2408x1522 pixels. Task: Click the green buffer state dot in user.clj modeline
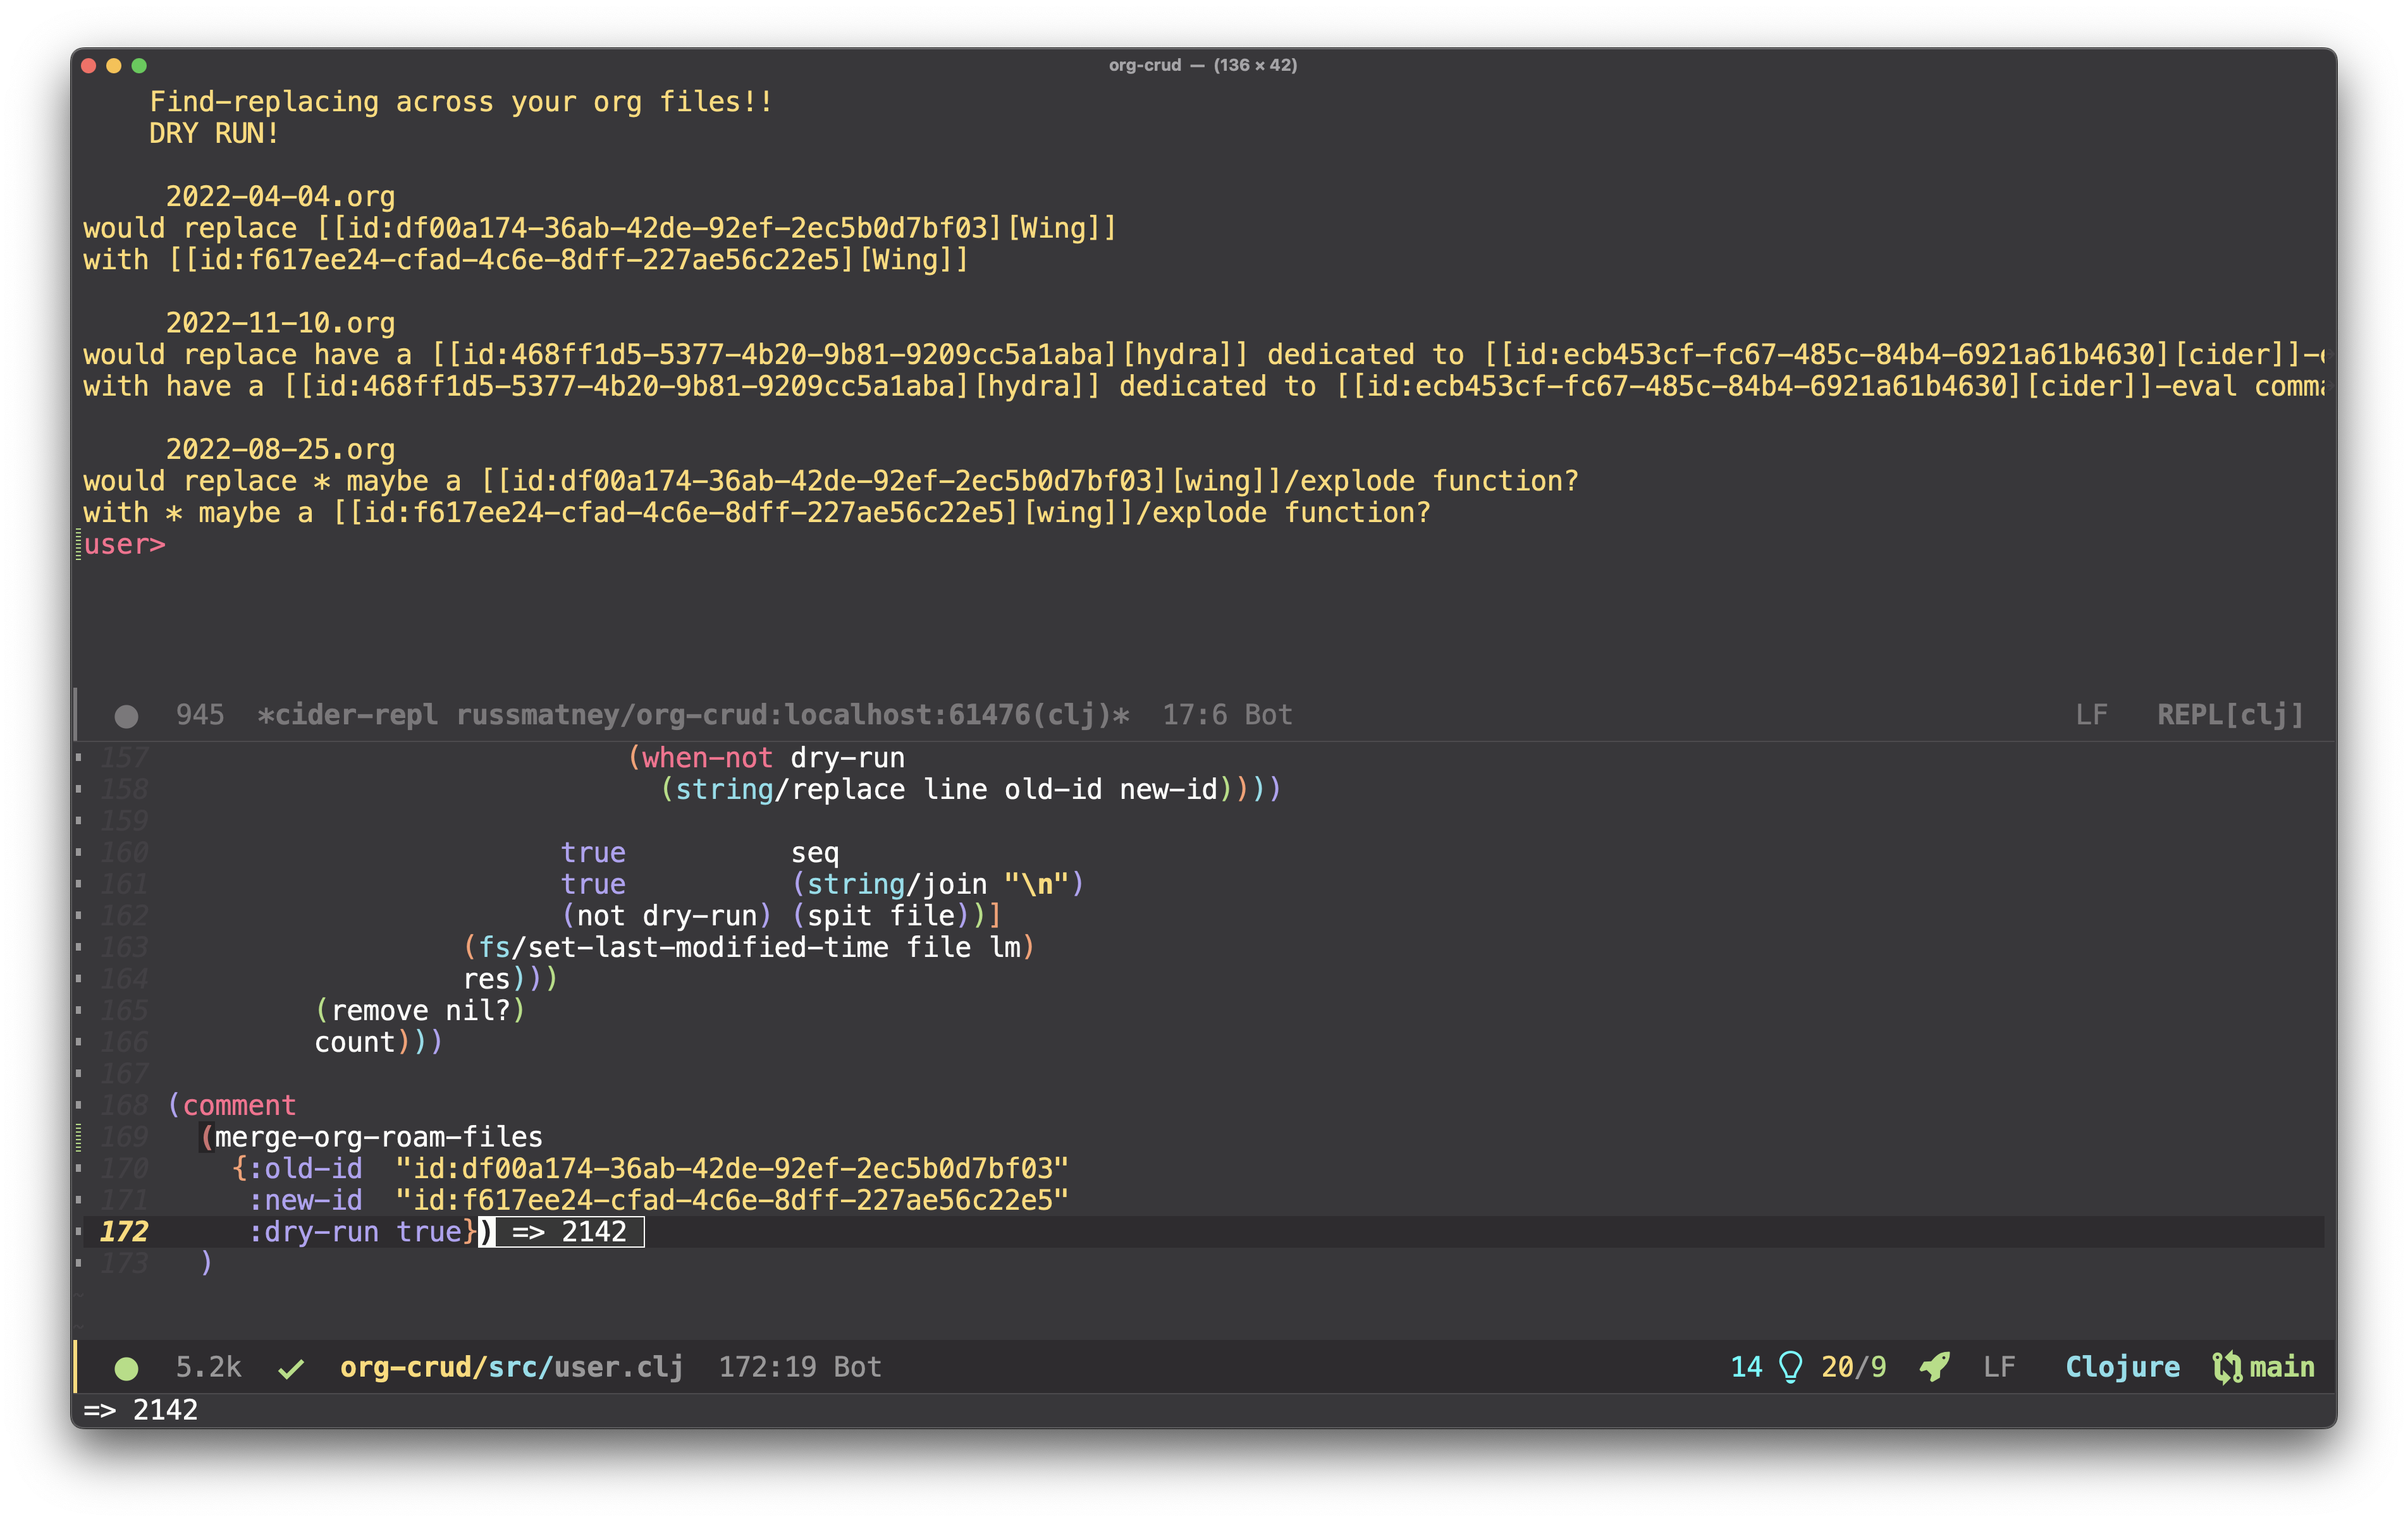click(x=126, y=1368)
